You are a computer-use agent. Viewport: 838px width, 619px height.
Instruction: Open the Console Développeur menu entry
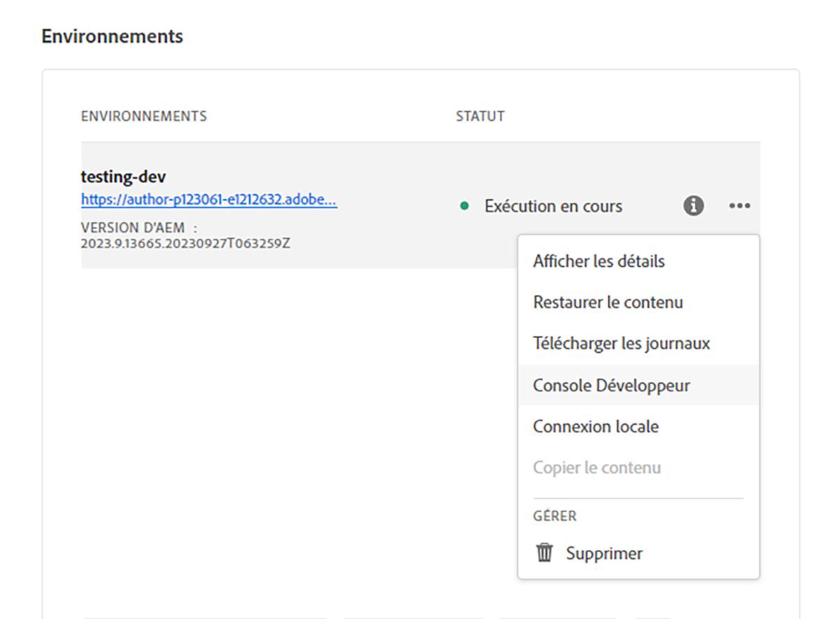point(611,385)
